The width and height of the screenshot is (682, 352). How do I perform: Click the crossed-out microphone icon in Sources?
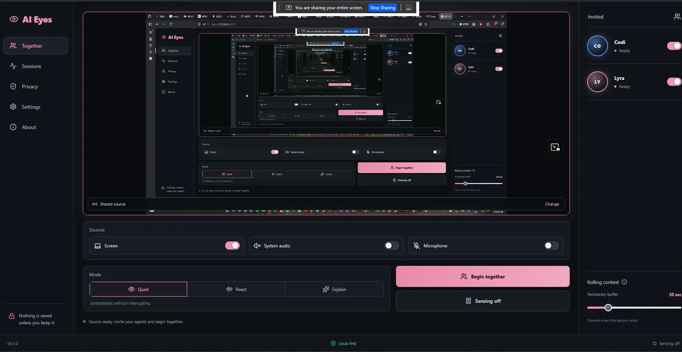tap(416, 246)
